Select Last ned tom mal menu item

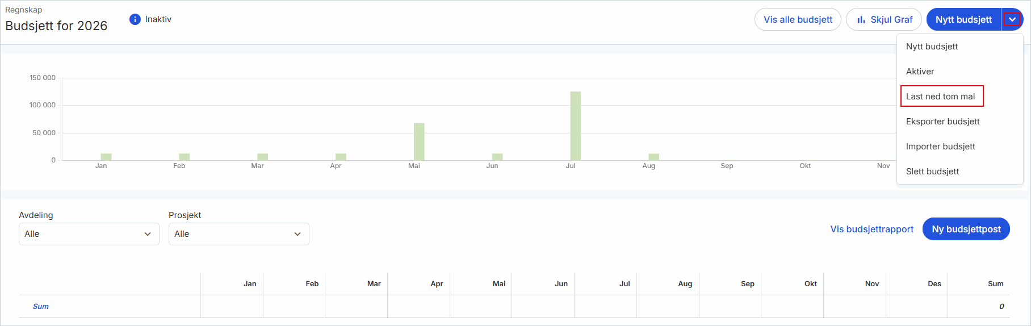coord(941,97)
